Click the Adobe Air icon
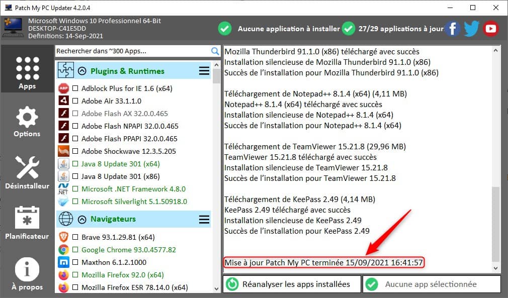Viewport: 508px width, 298px height. pos(63,101)
